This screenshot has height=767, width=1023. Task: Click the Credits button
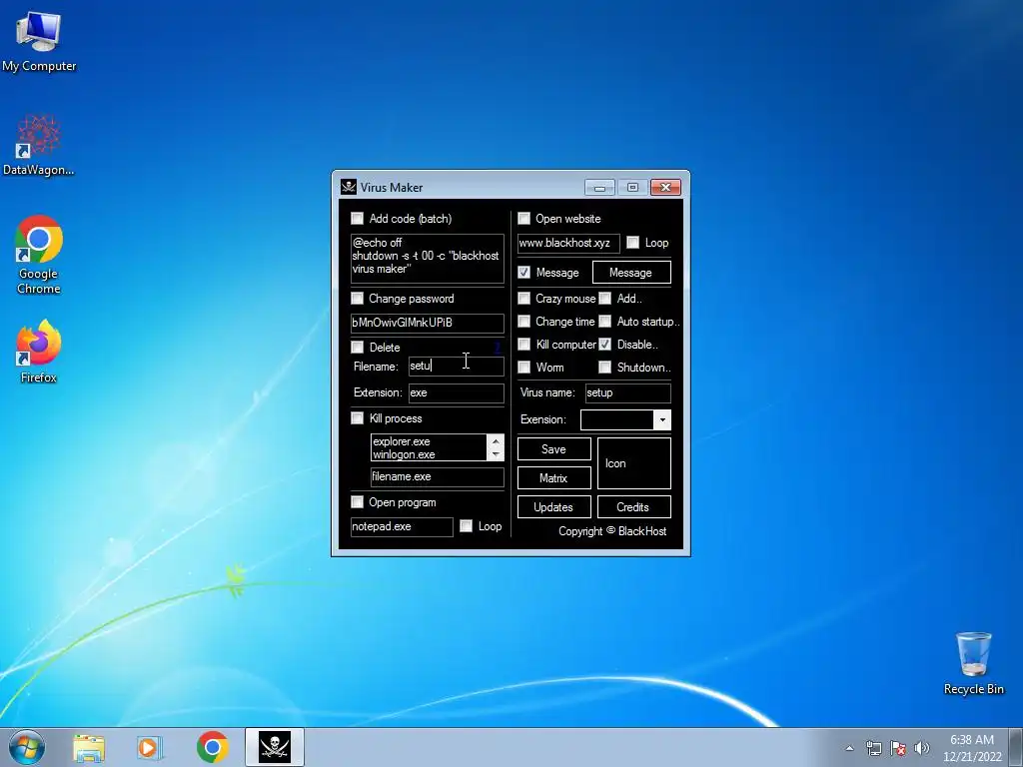coord(633,507)
